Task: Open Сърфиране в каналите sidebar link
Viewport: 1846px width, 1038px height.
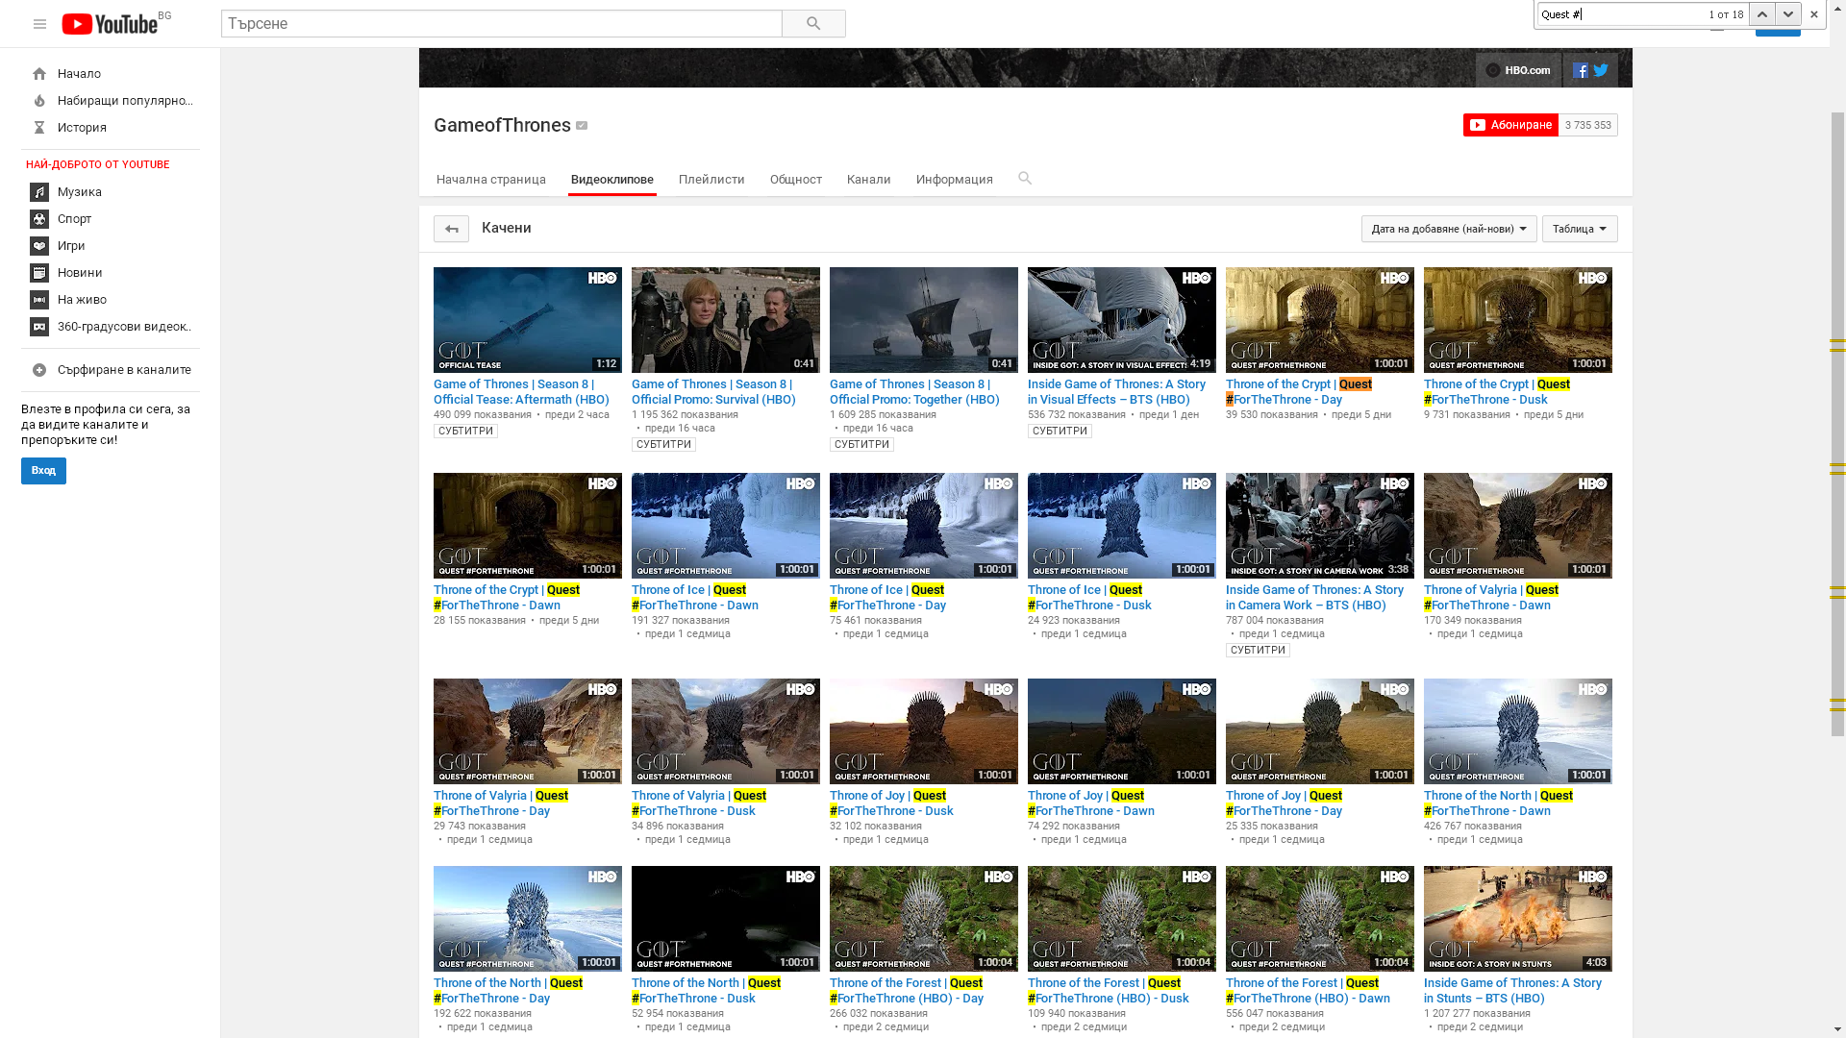Action: (124, 370)
